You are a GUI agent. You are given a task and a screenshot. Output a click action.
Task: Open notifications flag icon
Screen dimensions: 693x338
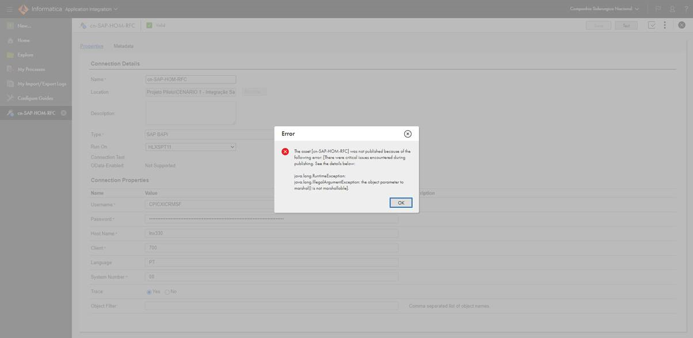tap(658, 9)
